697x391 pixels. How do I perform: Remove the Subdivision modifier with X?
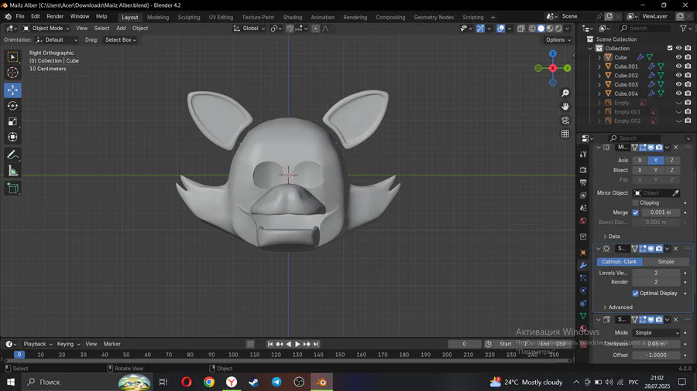coord(675,249)
